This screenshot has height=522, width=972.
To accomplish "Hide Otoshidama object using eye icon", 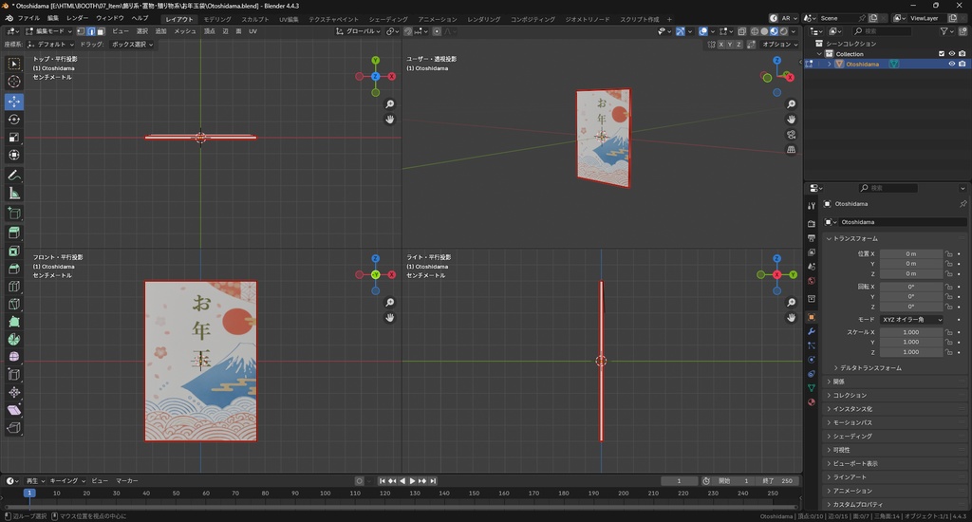I will pos(951,65).
